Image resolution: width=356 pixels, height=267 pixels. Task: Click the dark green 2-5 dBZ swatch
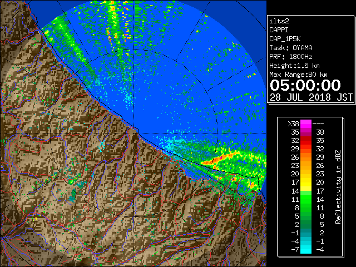306,224
